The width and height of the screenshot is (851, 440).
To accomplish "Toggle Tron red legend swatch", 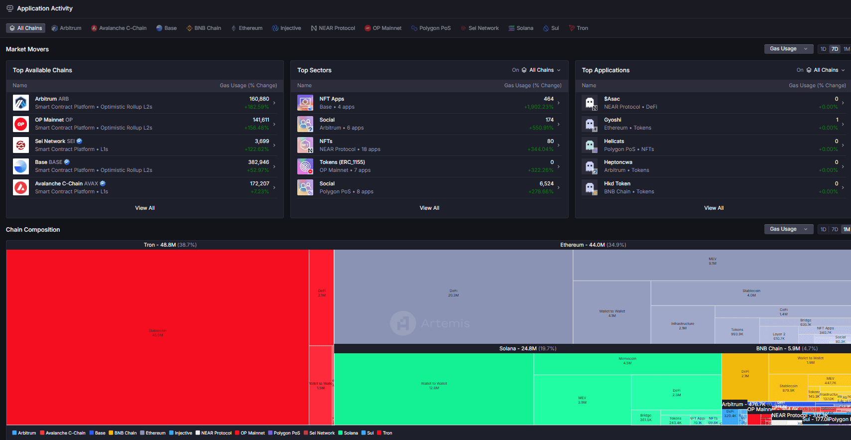I will 379,433.
